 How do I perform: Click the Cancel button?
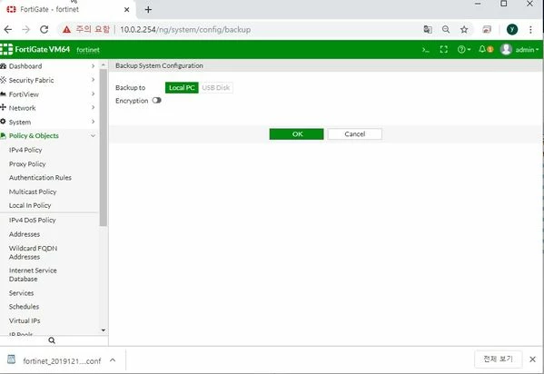(x=354, y=134)
